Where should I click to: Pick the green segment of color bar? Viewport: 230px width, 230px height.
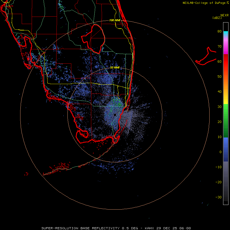pos(226,121)
